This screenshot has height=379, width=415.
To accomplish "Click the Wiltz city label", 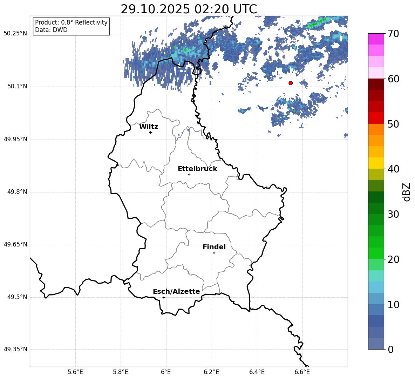I will tap(149, 127).
